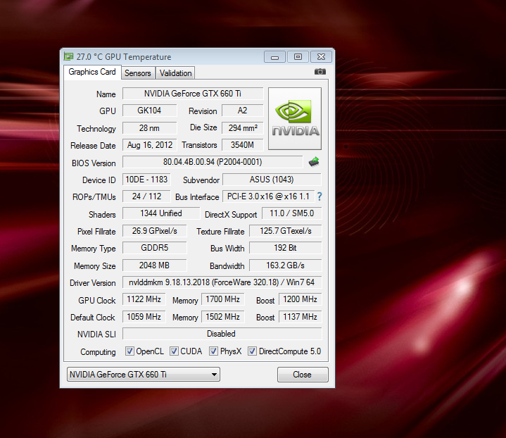Click the 1502 MHz default memory value
Screen dimensions: 506x438
click(x=222, y=317)
